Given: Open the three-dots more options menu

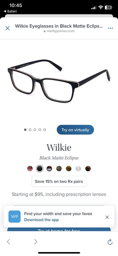Looking at the screenshot, I should coord(110,28).
